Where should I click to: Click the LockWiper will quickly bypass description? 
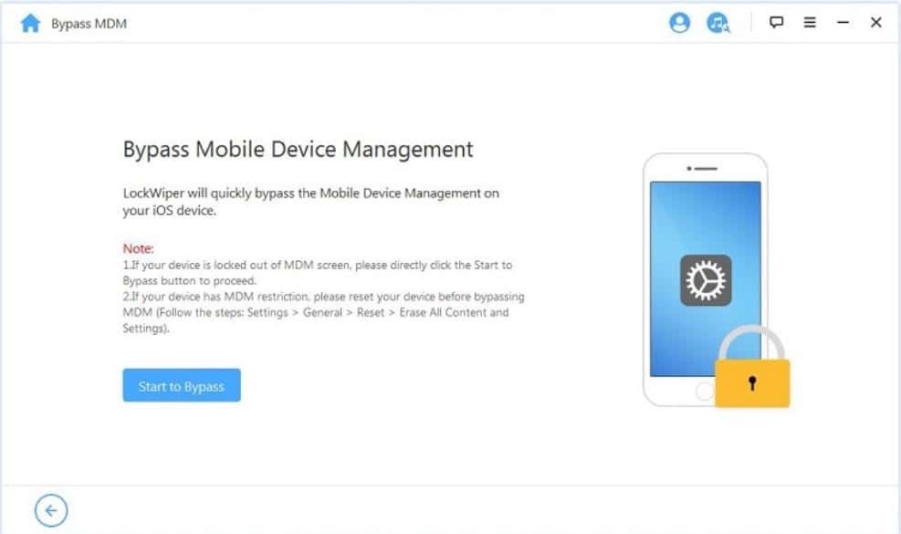click(311, 202)
